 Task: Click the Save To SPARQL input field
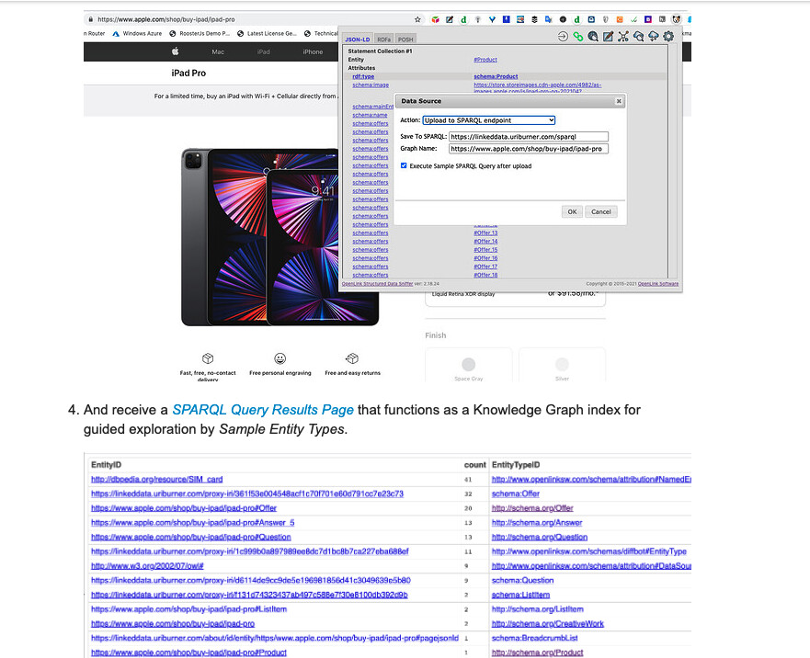tap(529, 137)
